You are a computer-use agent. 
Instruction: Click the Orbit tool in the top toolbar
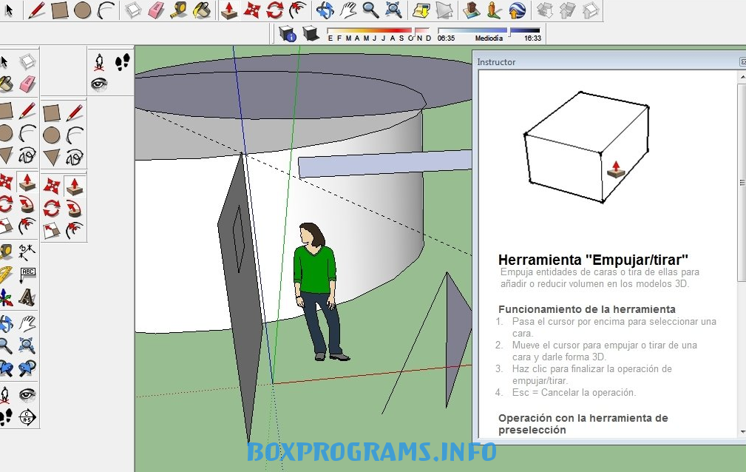[x=324, y=10]
